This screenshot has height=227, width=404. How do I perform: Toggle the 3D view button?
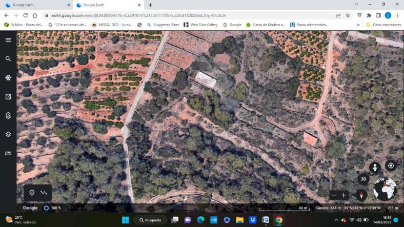coord(363,179)
